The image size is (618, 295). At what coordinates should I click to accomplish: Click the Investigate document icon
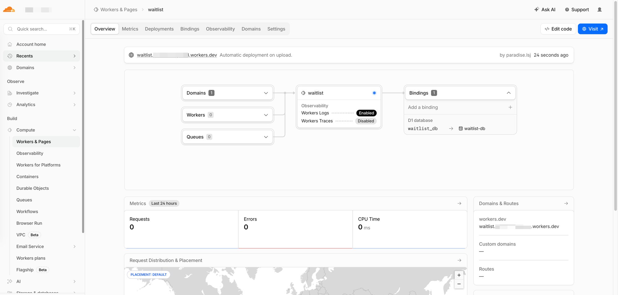pyautogui.click(x=10, y=93)
